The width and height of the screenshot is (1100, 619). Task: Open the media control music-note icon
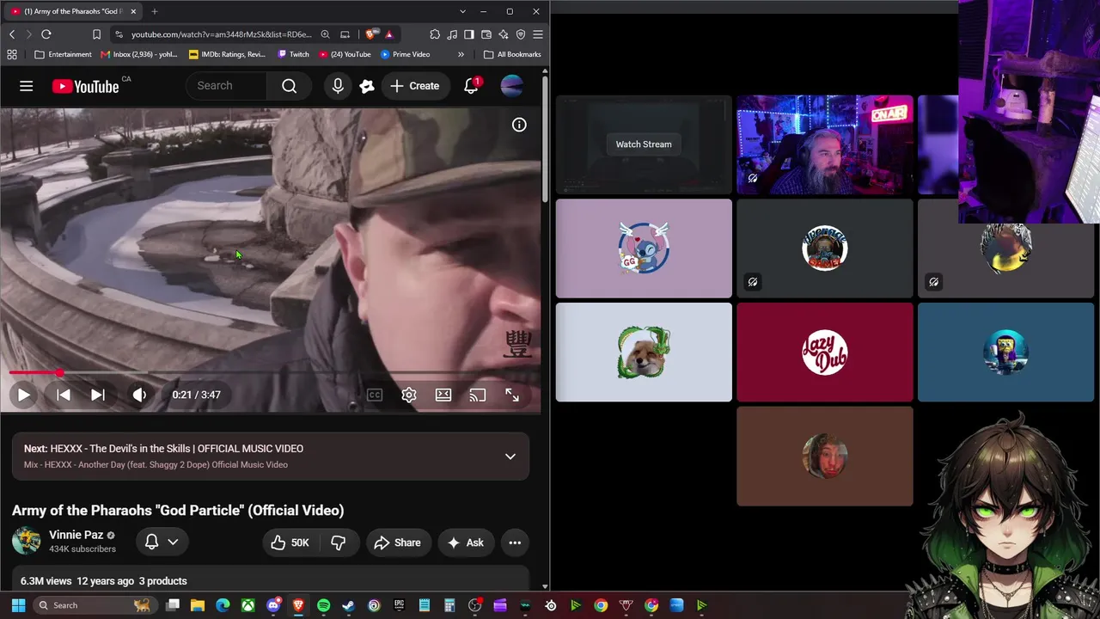click(452, 34)
